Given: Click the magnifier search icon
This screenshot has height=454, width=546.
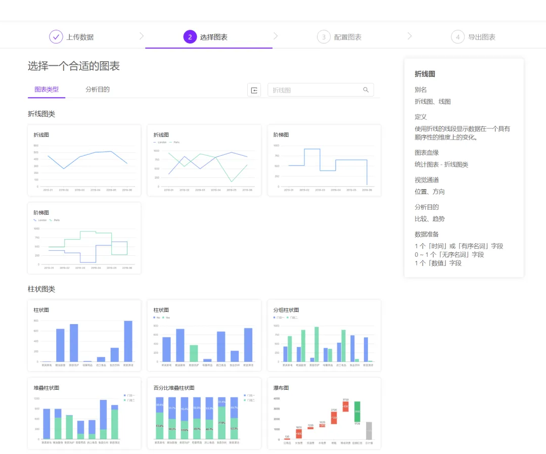Looking at the screenshot, I should point(366,90).
